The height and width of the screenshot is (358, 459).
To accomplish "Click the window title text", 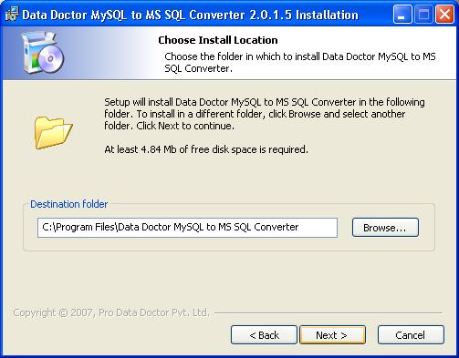I will click(x=191, y=15).
